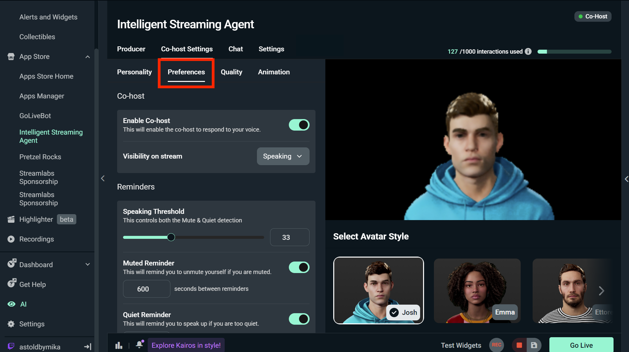Turn off the Muted Reminder toggle
This screenshot has width=629, height=352.
point(299,267)
